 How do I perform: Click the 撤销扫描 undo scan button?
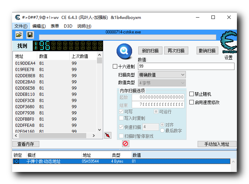[207, 51]
